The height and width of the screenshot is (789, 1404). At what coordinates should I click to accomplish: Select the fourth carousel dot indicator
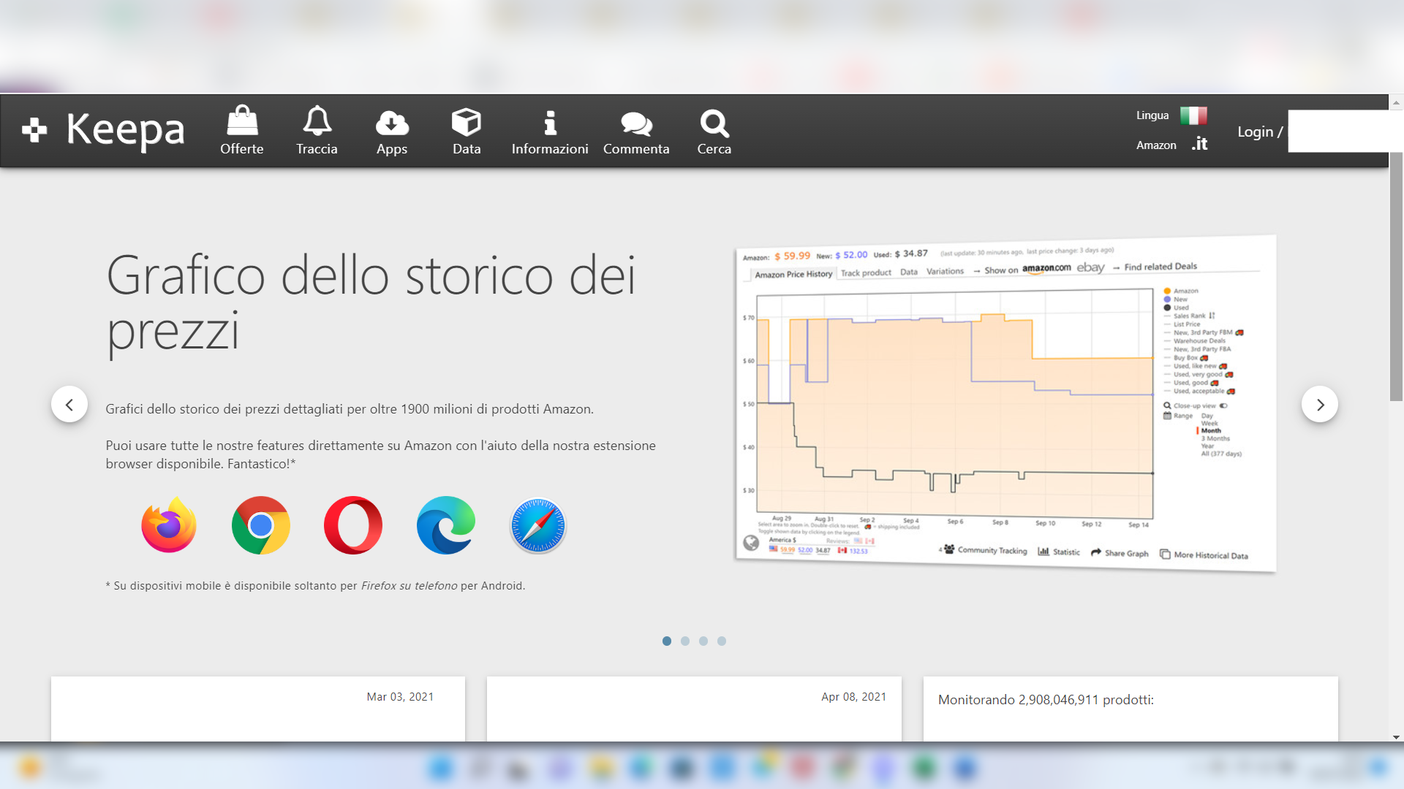[722, 641]
